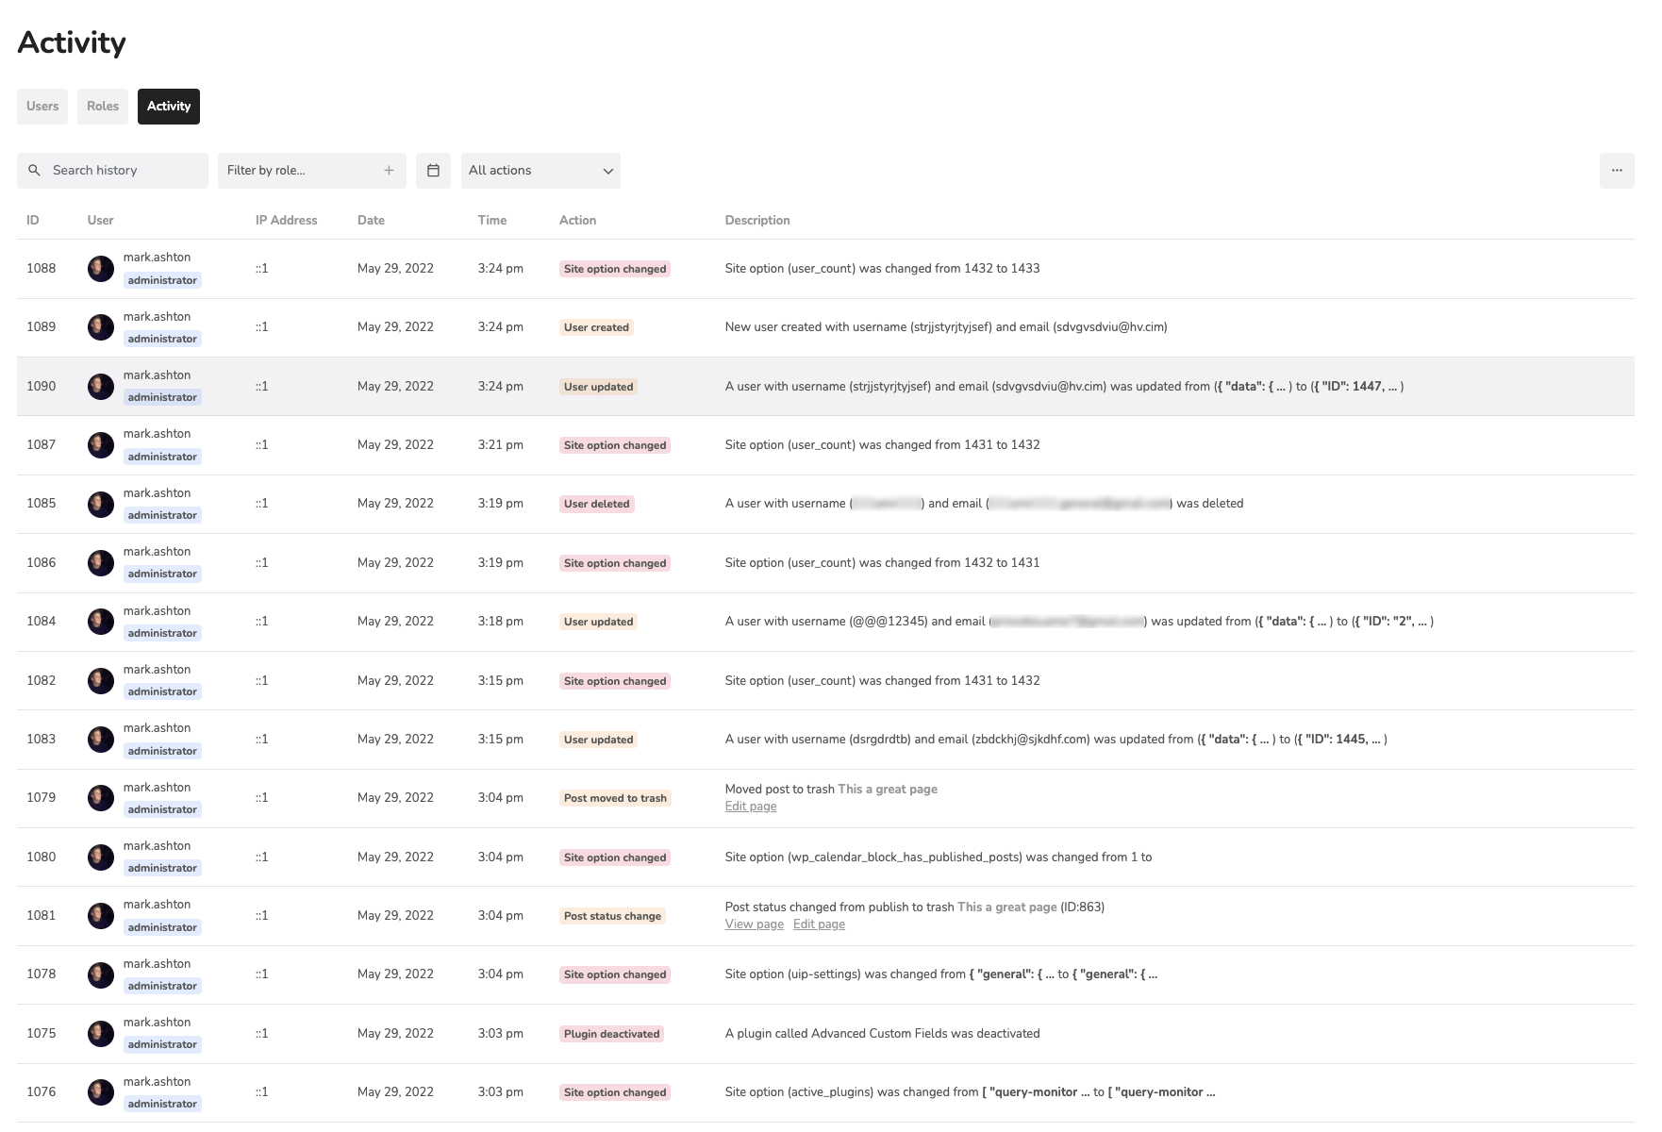1662x1132 pixels.
Task: Focus the Search history input field
Action: tap(123, 171)
